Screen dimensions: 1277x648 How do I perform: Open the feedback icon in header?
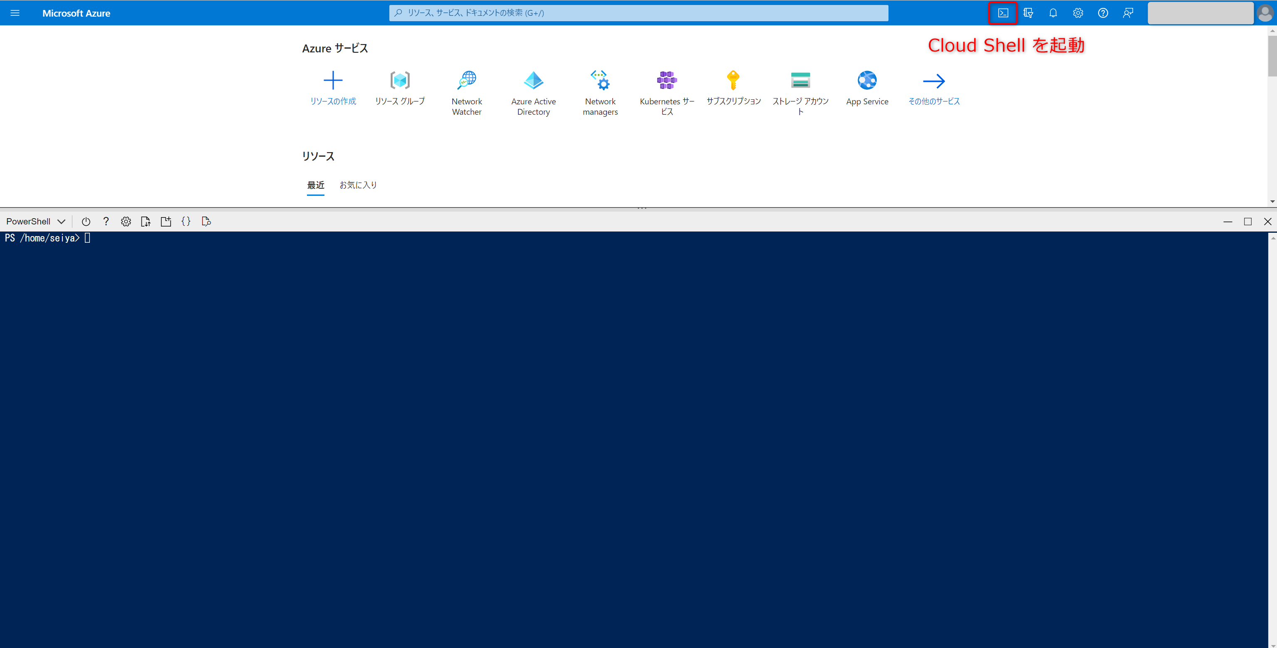(1128, 13)
